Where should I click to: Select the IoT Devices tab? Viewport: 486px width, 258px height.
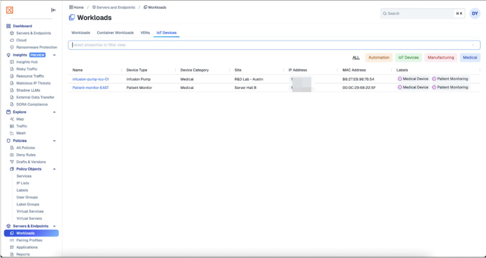pyautogui.click(x=167, y=33)
